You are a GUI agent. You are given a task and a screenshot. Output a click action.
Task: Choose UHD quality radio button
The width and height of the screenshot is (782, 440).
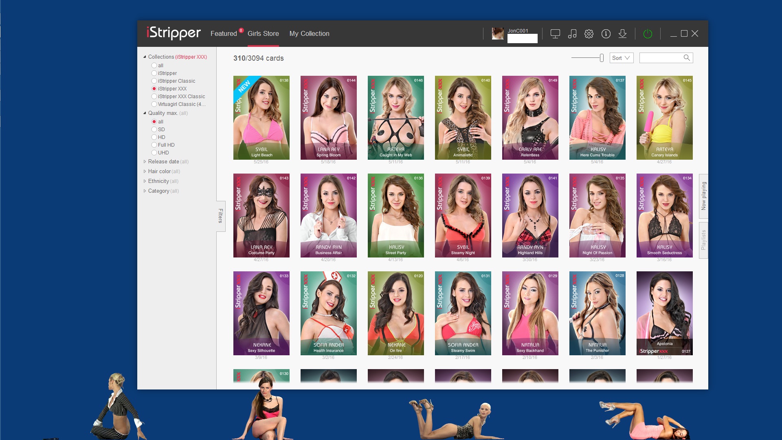[154, 153]
